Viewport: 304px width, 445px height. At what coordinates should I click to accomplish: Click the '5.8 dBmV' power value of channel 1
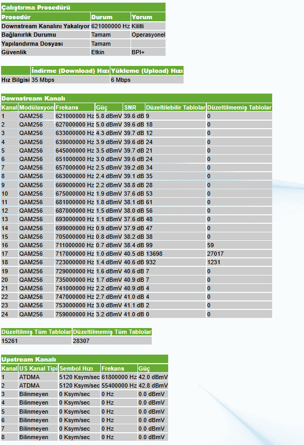point(109,116)
